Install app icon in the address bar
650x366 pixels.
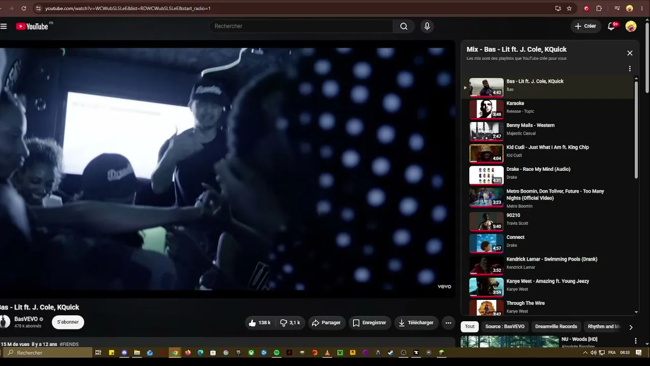pos(558,8)
